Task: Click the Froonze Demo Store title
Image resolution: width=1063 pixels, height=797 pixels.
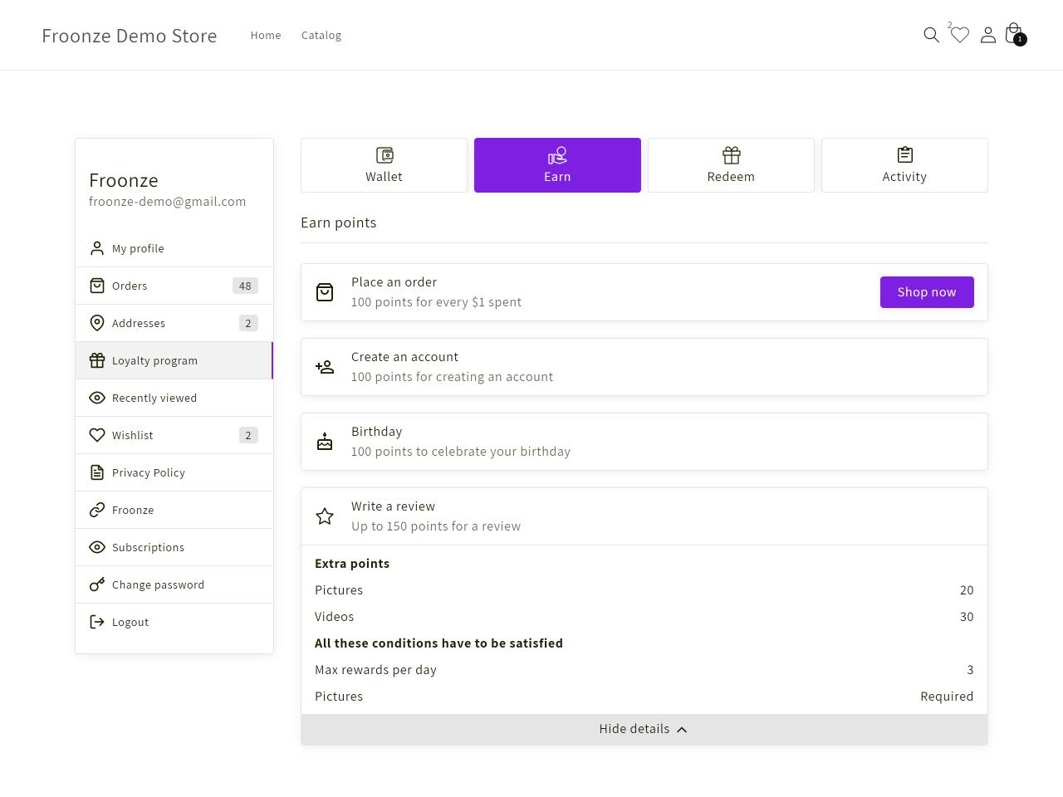Action: pos(130,36)
